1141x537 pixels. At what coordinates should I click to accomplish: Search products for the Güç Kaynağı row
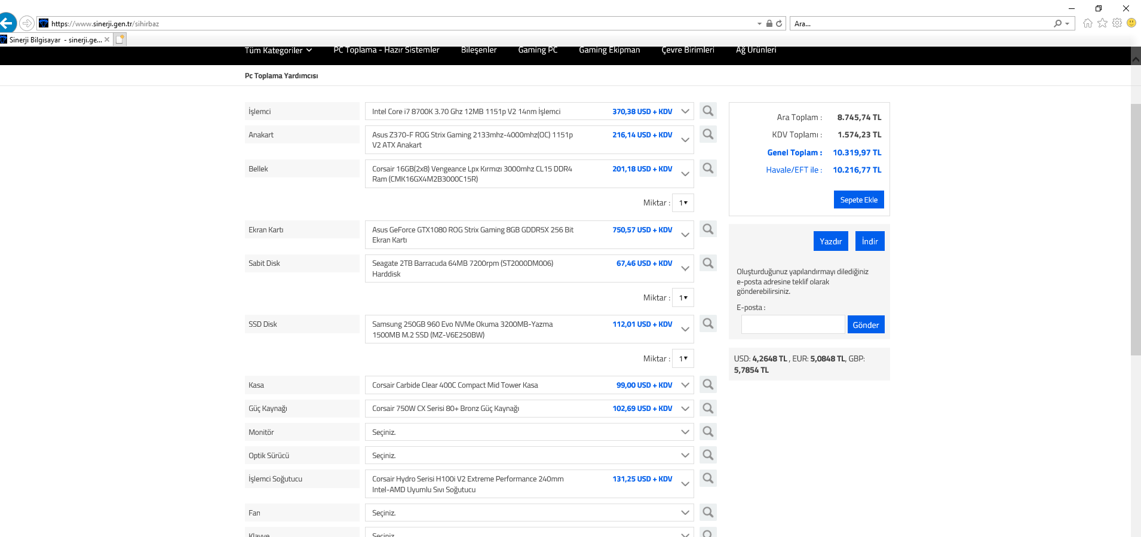tap(708, 409)
